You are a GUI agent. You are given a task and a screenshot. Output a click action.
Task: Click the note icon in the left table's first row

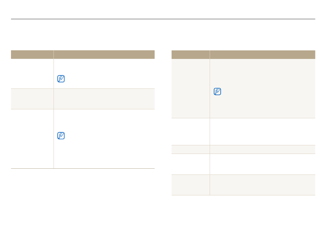(61, 79)
